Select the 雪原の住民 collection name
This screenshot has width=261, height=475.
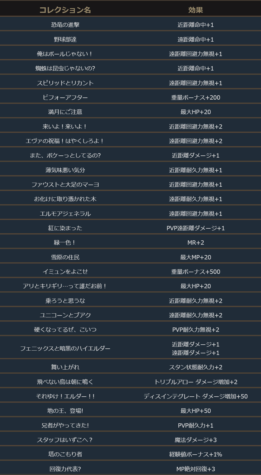point(65,257)
